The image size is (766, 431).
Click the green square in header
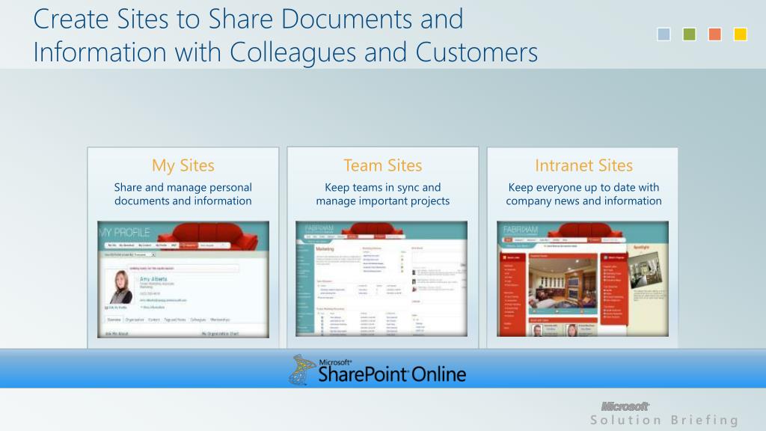689,34
